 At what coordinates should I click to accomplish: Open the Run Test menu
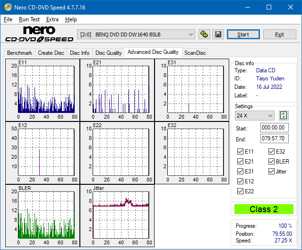click(29, 19)
